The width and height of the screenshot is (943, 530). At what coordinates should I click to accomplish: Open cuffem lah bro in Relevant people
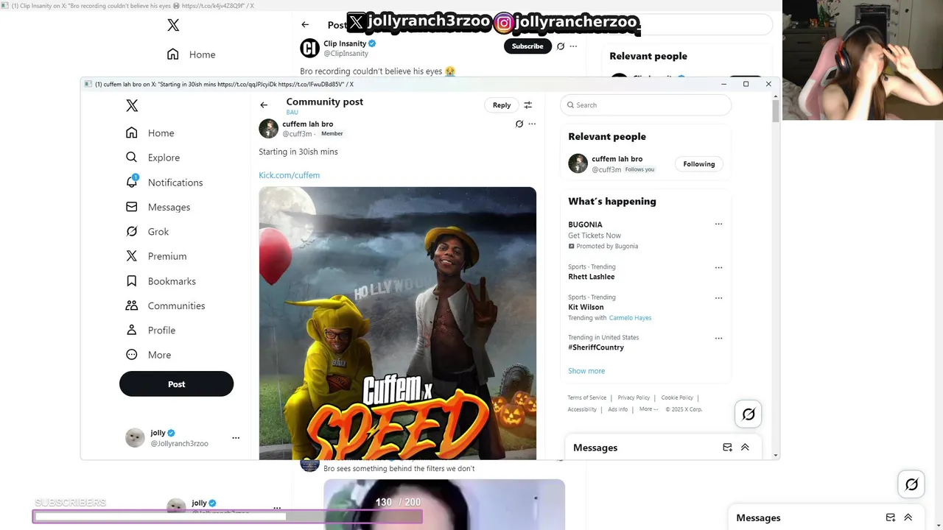pyautogui.click(x=617, y=159)
